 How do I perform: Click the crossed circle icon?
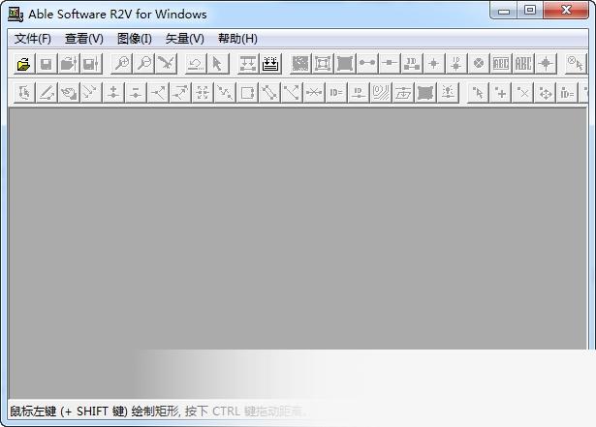click(479, 64)
